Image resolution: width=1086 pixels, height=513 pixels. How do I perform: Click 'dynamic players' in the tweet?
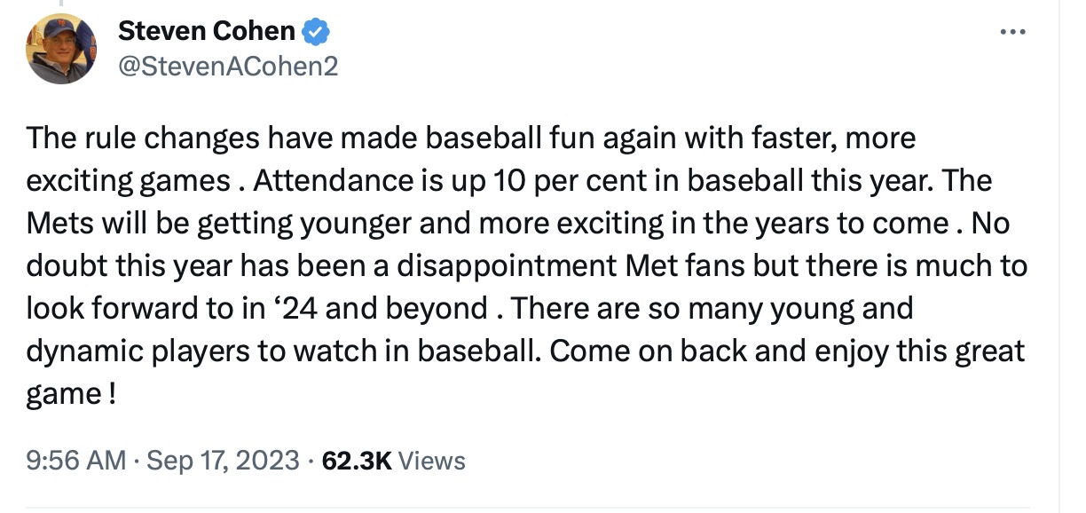[130, 352]
